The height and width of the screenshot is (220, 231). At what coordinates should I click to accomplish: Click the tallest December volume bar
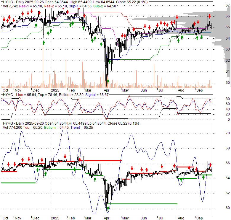click(43, 66)
